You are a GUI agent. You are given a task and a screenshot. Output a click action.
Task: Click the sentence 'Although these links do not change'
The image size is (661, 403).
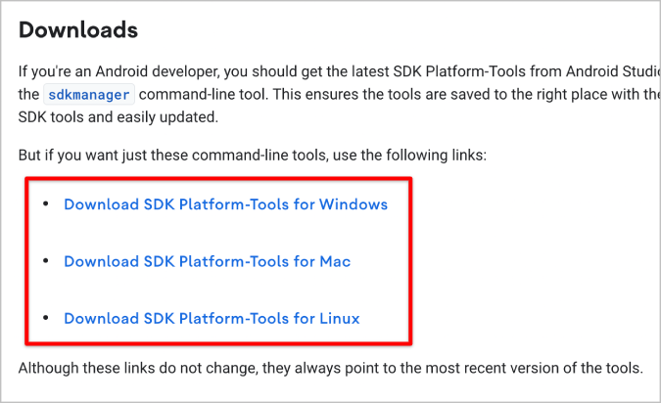331,368
